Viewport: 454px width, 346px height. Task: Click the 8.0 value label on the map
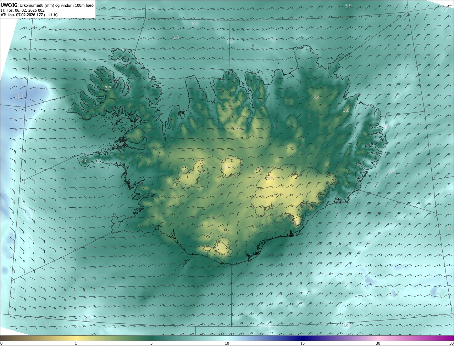[48, 324]
